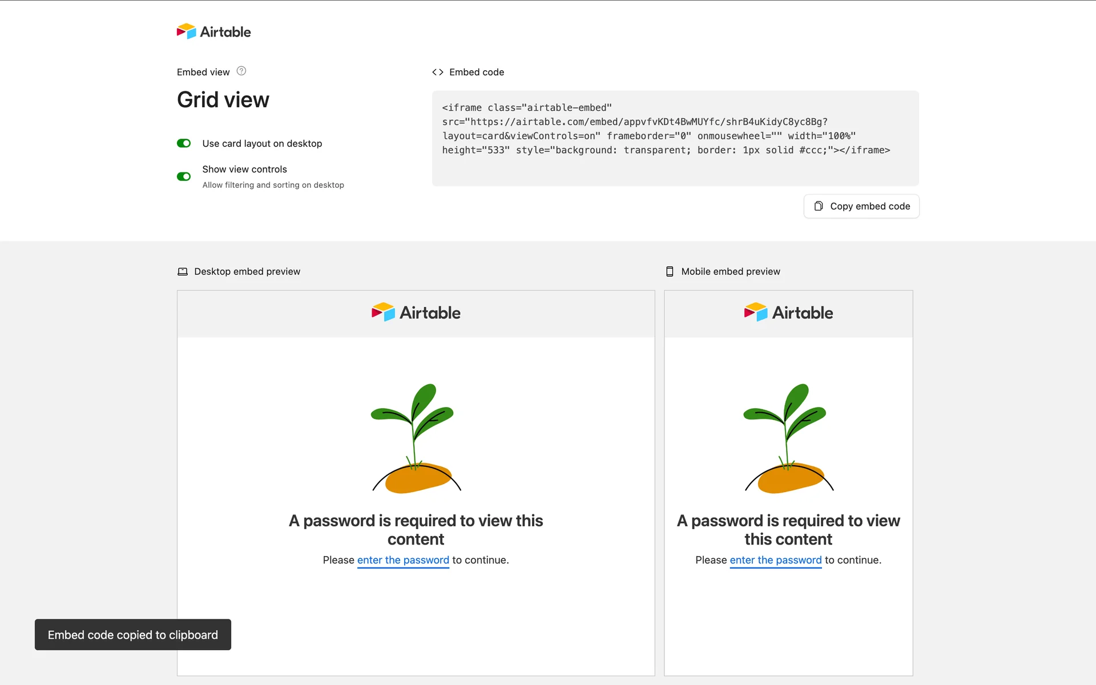Screen dimensions: 1096x685
Task: Click the 'Allow filtering and sorting on desktop' text
Action: tap(273, 185)
